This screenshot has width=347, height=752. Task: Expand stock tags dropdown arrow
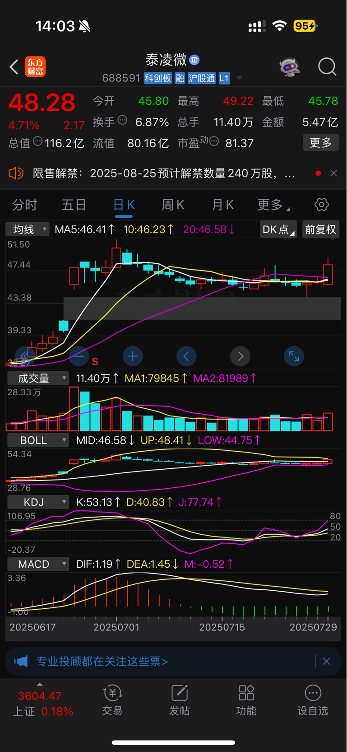(239, 78)
